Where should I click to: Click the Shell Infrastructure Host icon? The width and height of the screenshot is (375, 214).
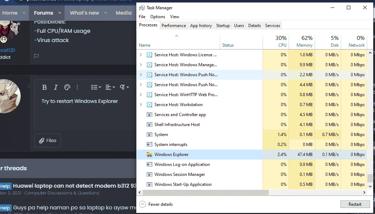(x=149, y=125)
